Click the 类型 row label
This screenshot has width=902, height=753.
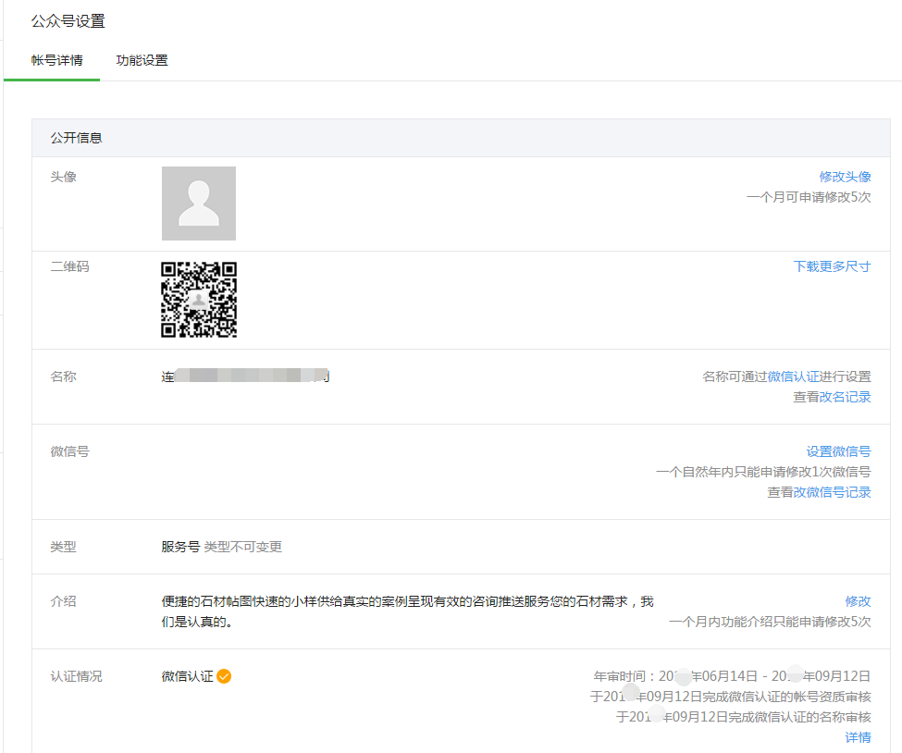63,547
